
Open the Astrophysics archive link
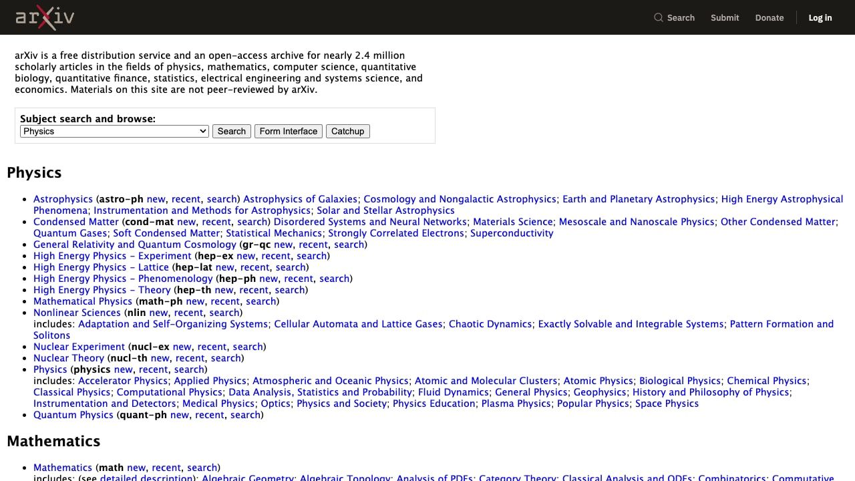63,199
